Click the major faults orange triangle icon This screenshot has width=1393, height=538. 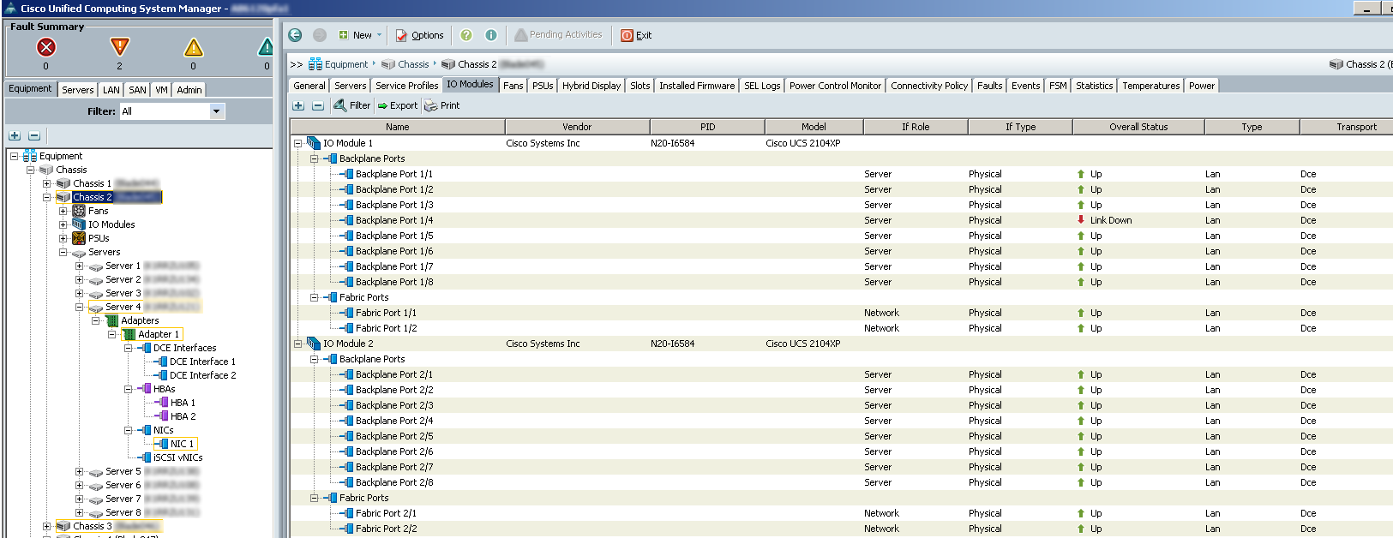pyautogui.click(x=119, y=47)
